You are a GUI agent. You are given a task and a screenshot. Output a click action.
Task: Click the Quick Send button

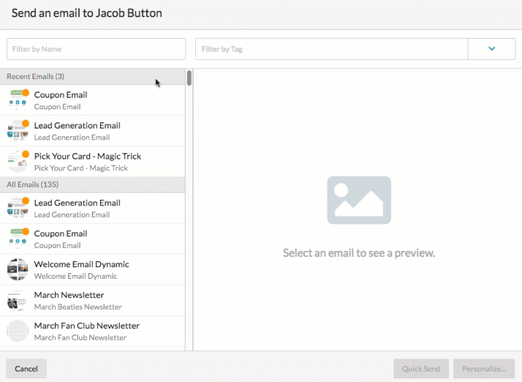tap(420, 369)
